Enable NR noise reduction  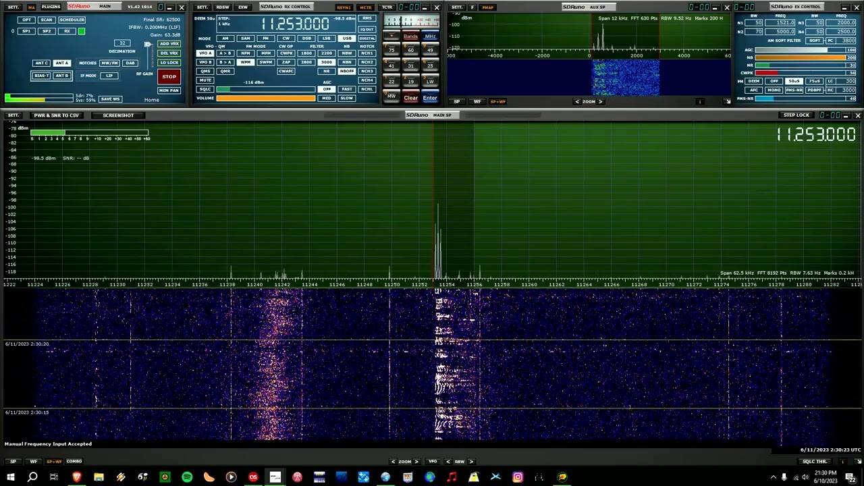(326, 71)
